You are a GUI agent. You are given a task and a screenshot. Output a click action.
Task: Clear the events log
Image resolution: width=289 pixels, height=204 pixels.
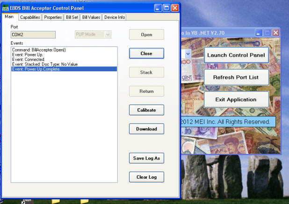(x=146, y=177)
